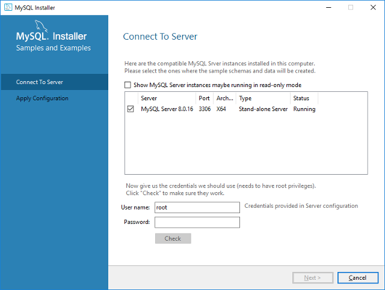This screenshot has height=290, width=385.
Task: Minimize the MySQL Installer window
Action: tap(328, 7)
